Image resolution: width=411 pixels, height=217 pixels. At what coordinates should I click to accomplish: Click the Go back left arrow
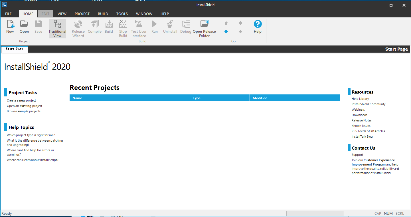[x=240, y=23]
